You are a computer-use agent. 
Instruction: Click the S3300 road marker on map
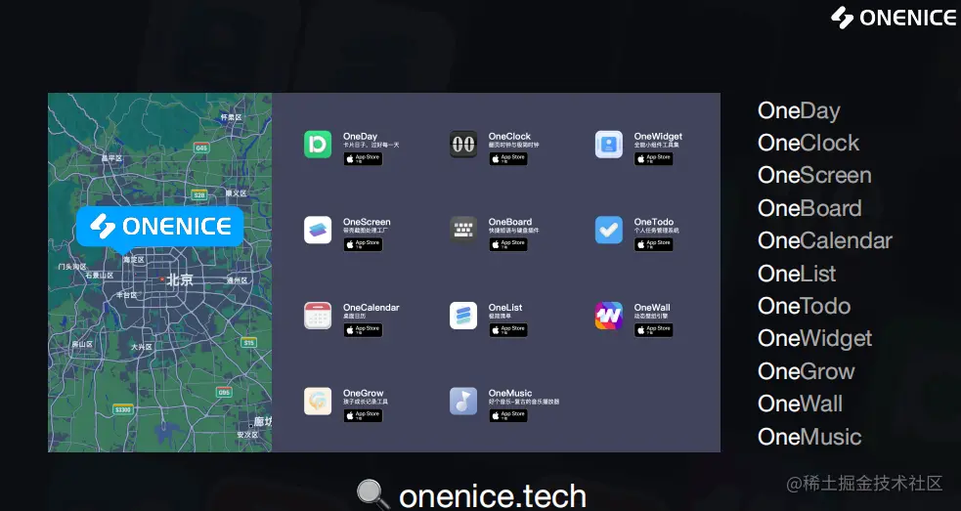(122, 409)
